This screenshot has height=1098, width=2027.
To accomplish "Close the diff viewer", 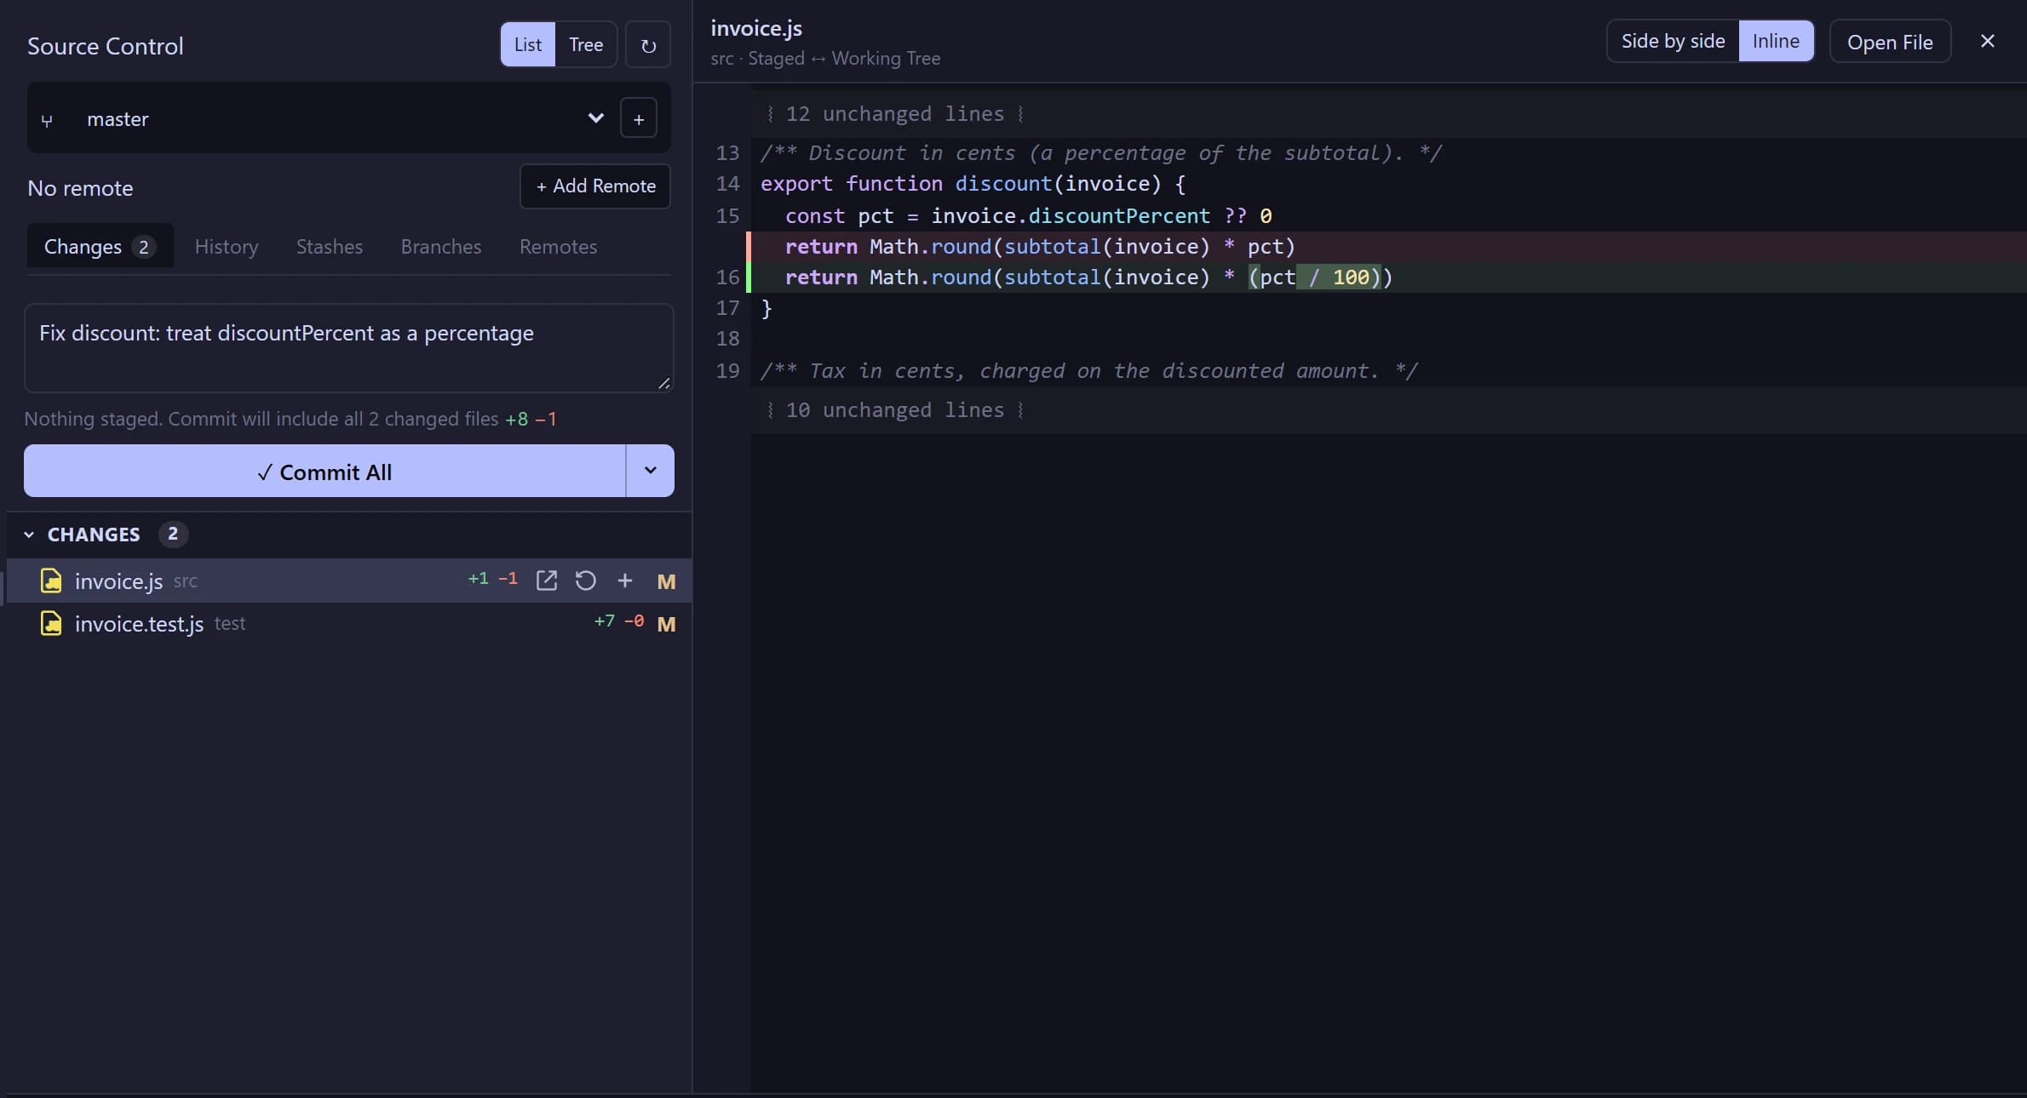I will coord(1987,41).
